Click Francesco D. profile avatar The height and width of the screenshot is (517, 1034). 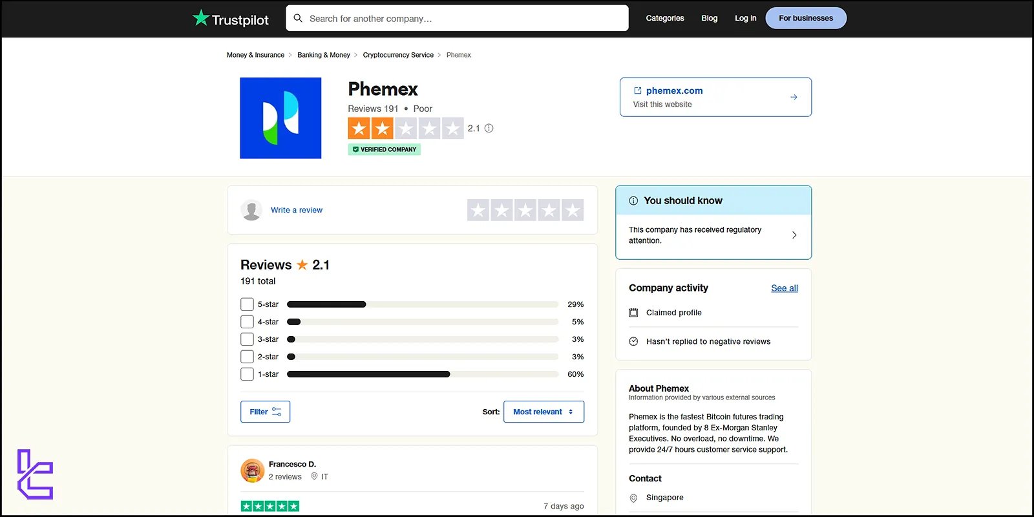coord(252,470)
